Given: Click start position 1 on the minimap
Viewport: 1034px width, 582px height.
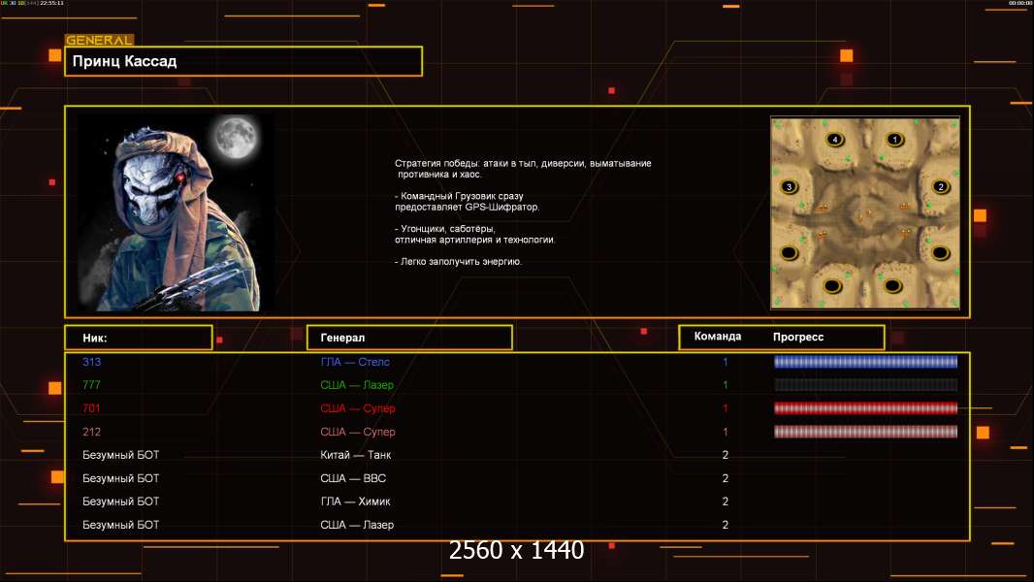Looking at the screenshot, I should click(894, 140).
